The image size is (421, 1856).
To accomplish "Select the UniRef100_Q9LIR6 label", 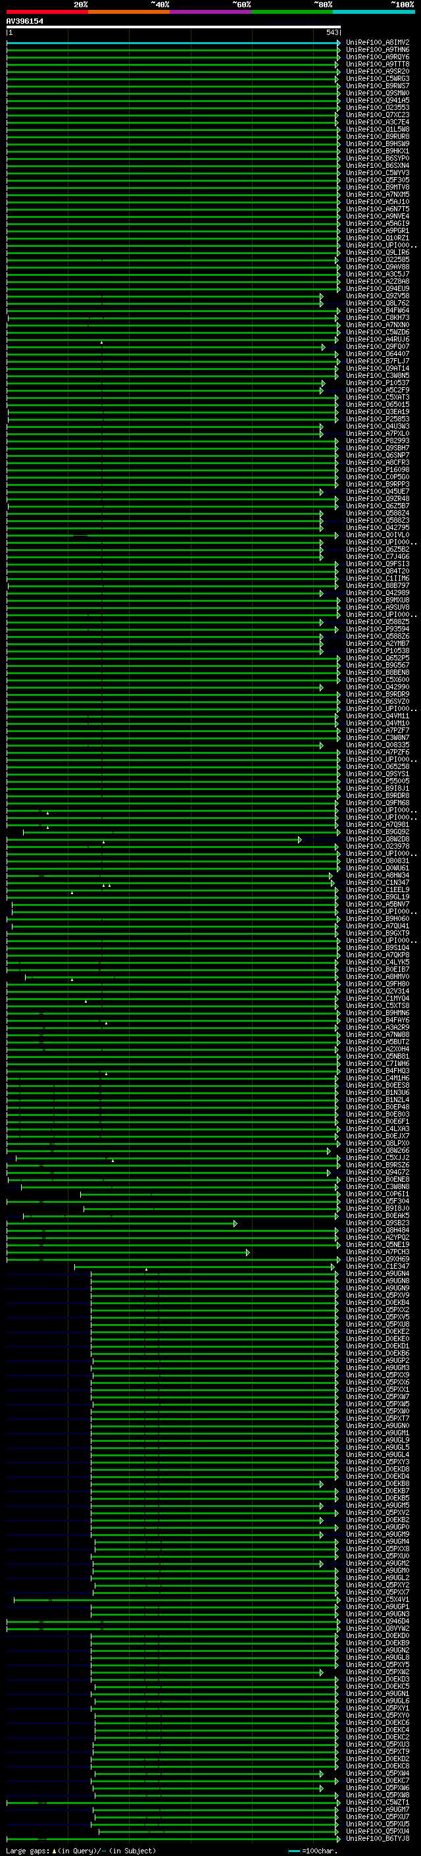I will pos(377,253).
